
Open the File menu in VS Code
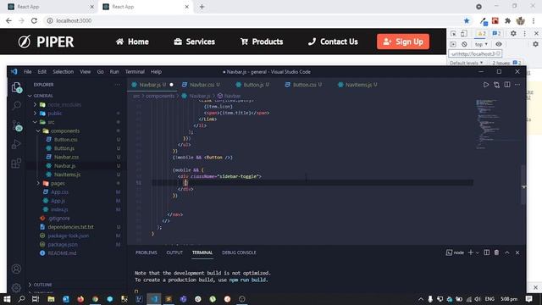click(x=27, y=72)
